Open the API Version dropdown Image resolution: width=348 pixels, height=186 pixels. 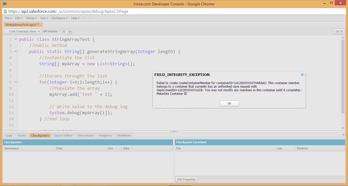click(70, 31)
